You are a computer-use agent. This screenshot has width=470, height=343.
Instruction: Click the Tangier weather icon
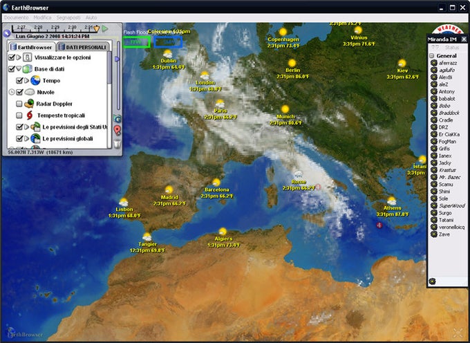click(147, 237)
